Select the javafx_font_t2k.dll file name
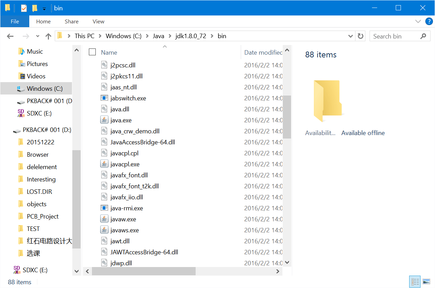Screen dimensions: 435x288 (x=135, y=186)
